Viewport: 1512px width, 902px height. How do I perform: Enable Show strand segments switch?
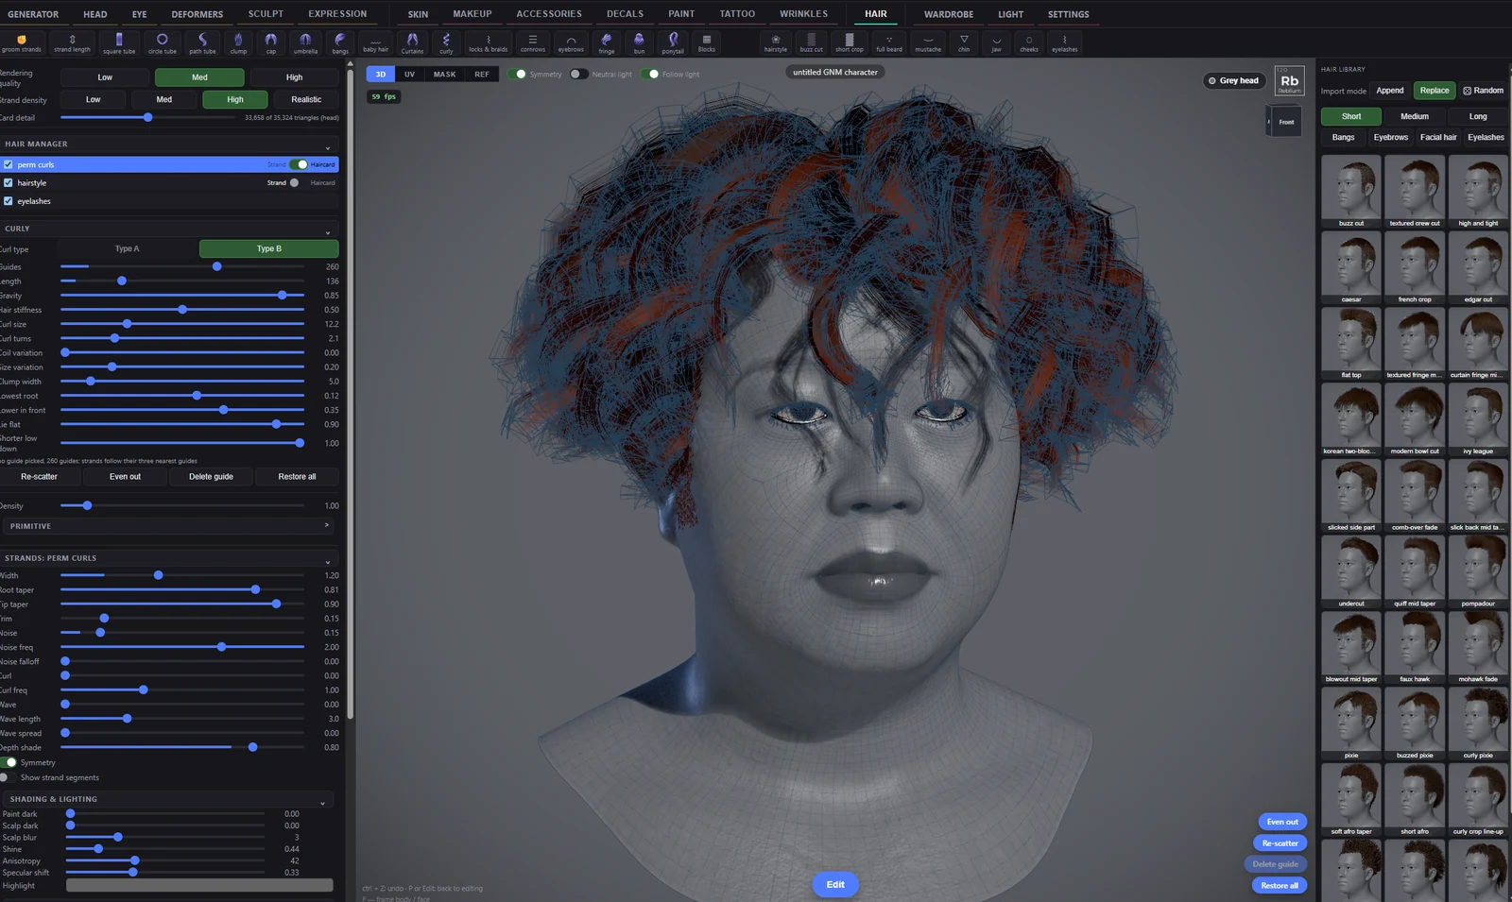click(9, 777)
